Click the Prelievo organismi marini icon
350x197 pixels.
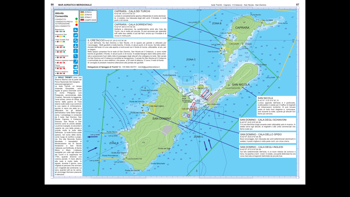pos(76,61)
